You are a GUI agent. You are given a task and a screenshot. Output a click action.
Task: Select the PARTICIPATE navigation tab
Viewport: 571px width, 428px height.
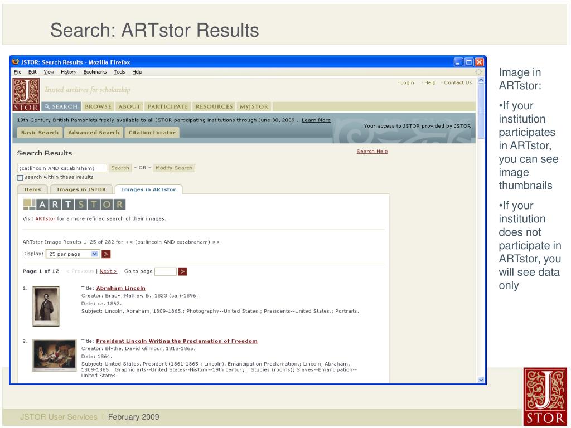click(x=167, y=106)
